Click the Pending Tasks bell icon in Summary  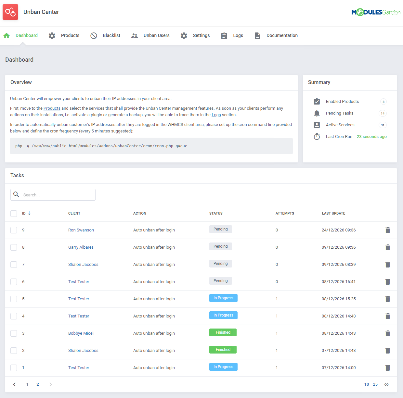pyautogui.click(x=317, y=113)
